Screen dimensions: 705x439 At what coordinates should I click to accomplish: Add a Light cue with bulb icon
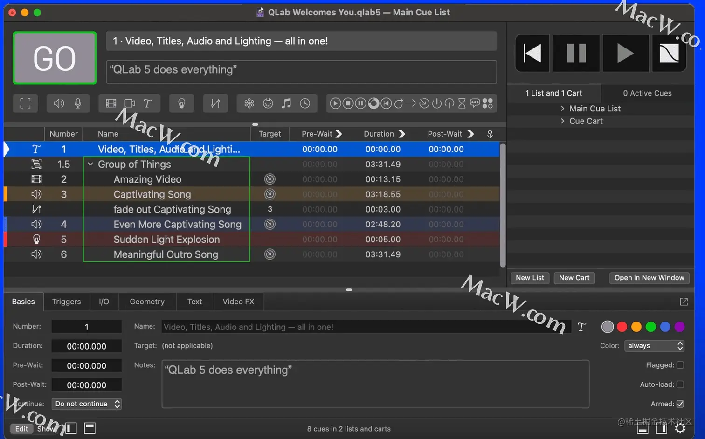pos(182,103)
